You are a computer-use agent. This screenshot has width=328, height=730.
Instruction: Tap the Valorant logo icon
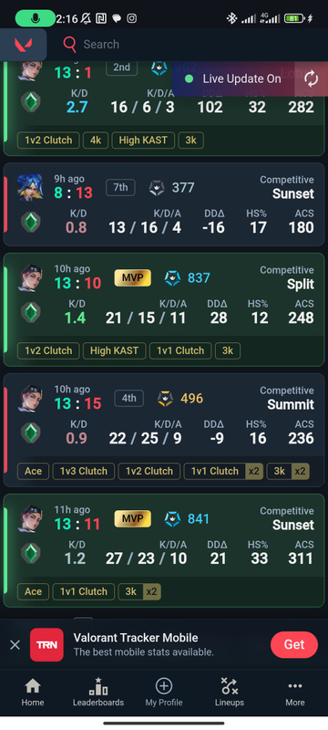[23, 45]
